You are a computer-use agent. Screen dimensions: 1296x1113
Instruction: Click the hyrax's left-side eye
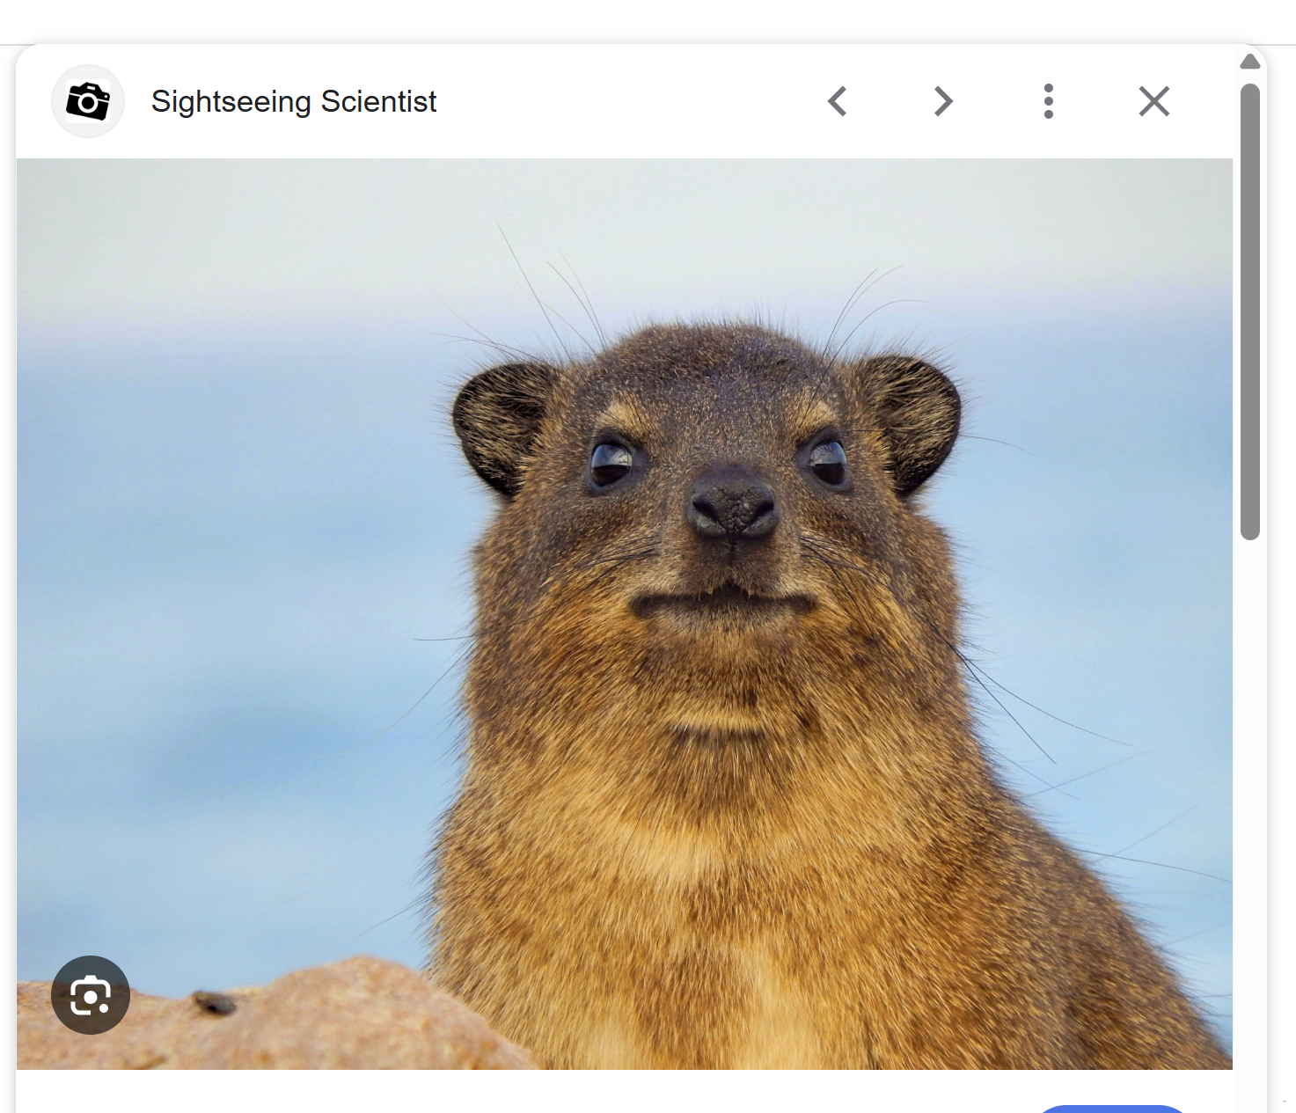(611, 462)
